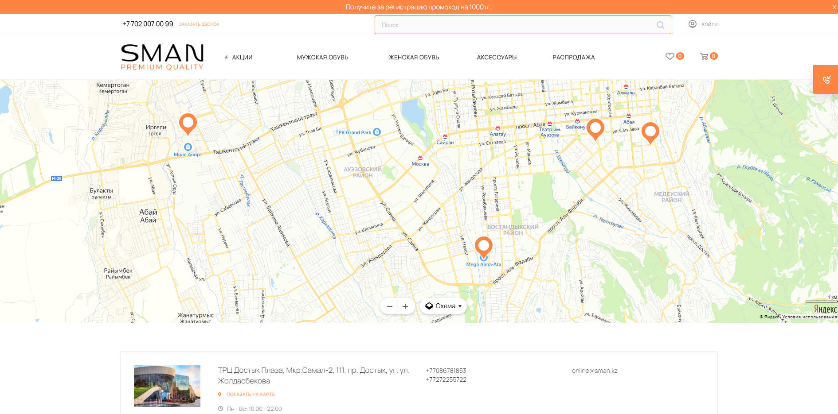Click the M-36 highway marker
The height and width of the screenshot is (414, 838).
click(57, 178)
